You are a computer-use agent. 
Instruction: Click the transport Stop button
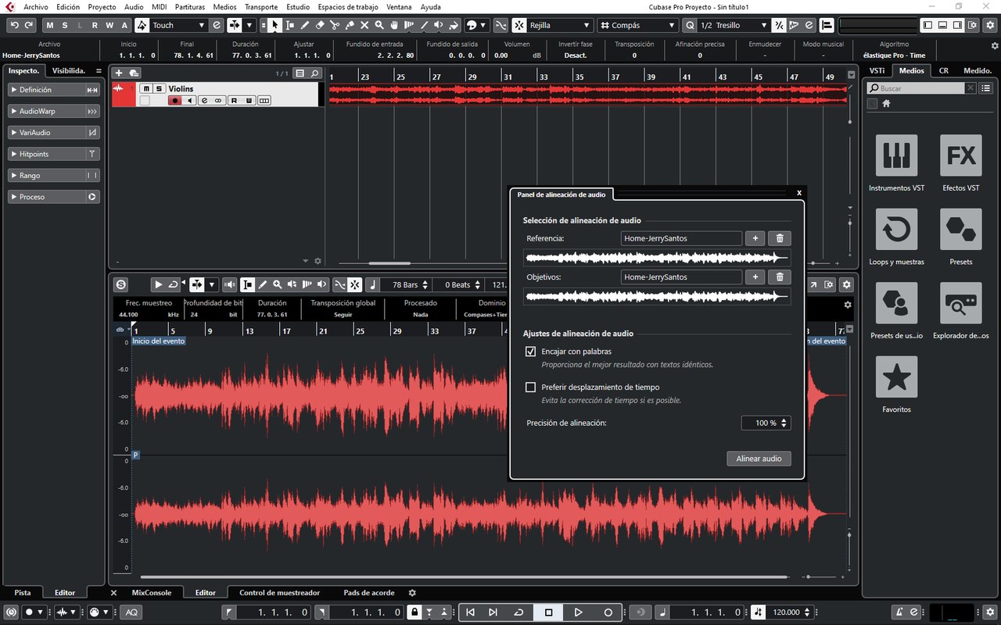548,612
